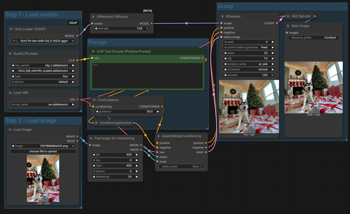The image size is (350, 214).
Task: Open the vae_name dropdown
Action: coord(43,104)
